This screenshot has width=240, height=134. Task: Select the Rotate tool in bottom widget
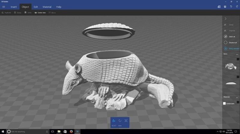[120, 121]
